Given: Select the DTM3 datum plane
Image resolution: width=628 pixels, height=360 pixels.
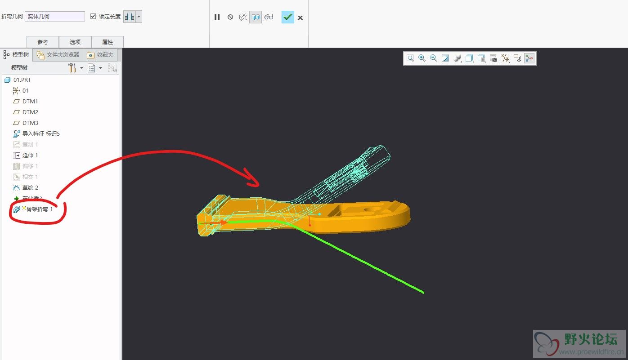Looking at the screenshot, I should (x=30, y=123).
